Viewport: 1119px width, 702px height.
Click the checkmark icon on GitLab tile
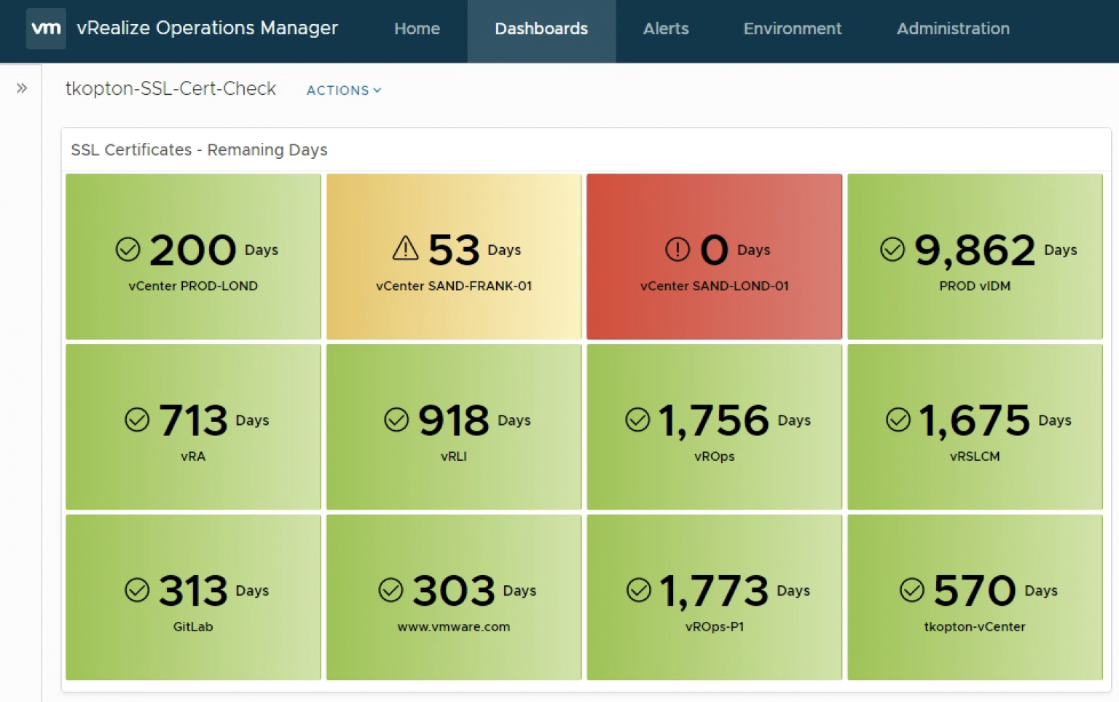[137, 590]
